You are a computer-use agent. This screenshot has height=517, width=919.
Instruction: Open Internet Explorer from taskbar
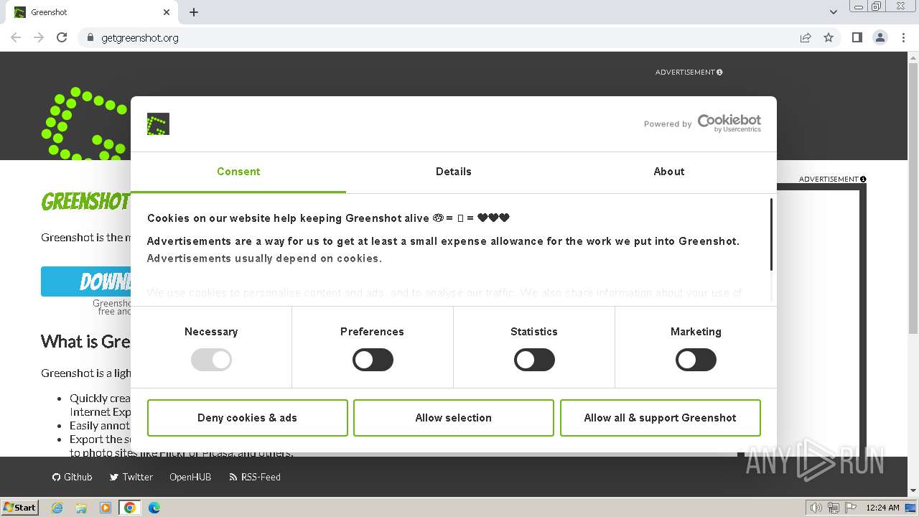(x=57, y=508)
